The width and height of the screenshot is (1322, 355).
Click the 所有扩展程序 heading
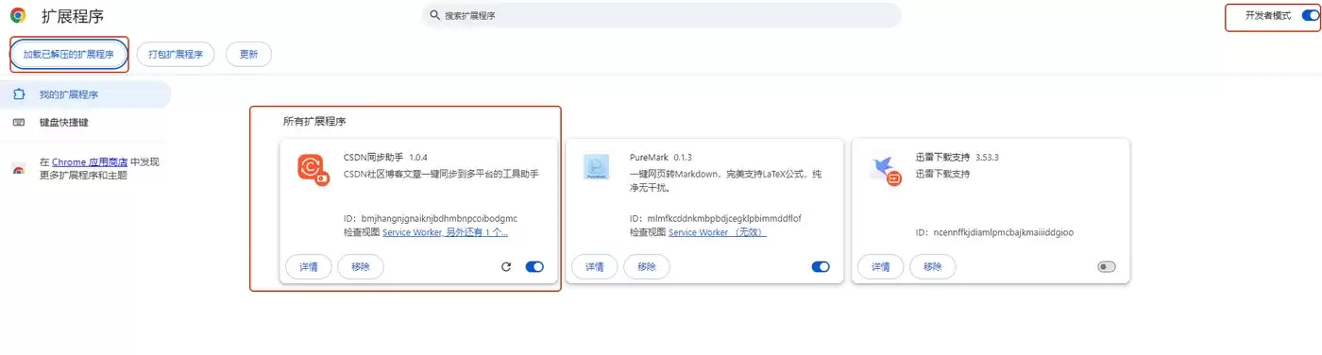[x=314, y=122]
